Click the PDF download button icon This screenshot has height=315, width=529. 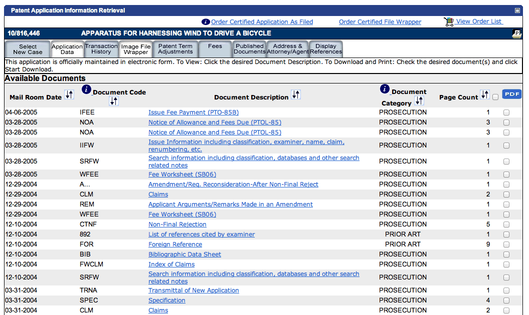pyautogui.click(x=511, y=94)
